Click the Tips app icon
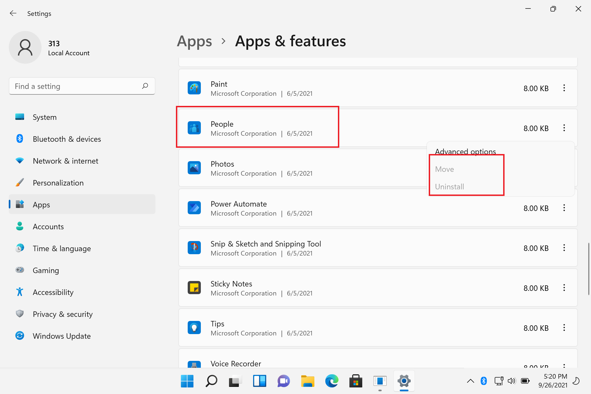The width and height of the screenshot is (591, 394). [x=194, y=328]
